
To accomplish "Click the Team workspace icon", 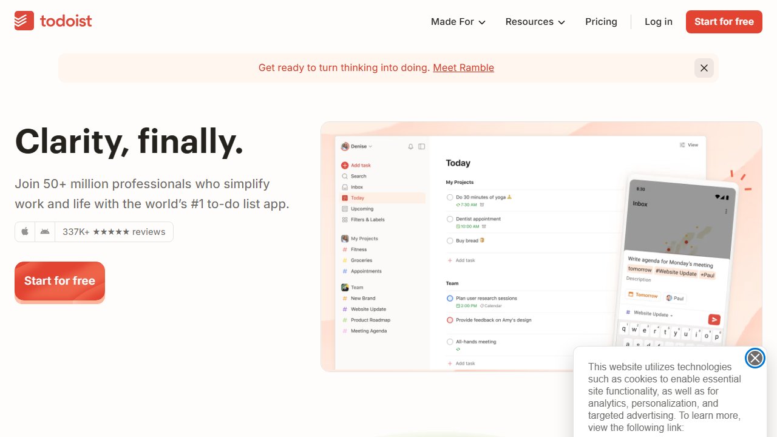I will [345, 288].
